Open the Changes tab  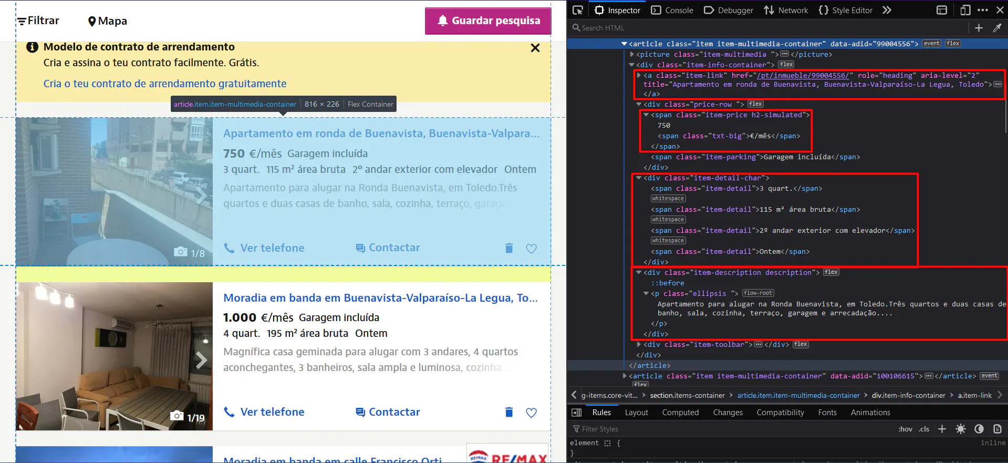(728, 413)
